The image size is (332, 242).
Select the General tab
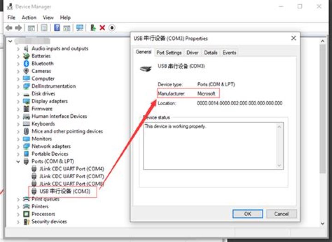point(143,52)
